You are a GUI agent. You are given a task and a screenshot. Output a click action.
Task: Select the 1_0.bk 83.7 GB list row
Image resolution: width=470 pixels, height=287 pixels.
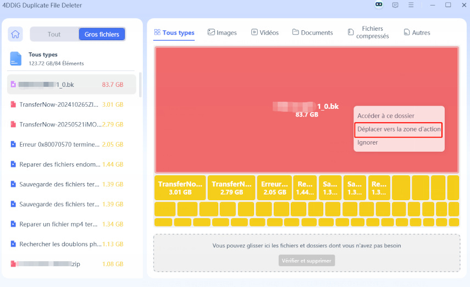click(x=71, y=85)
